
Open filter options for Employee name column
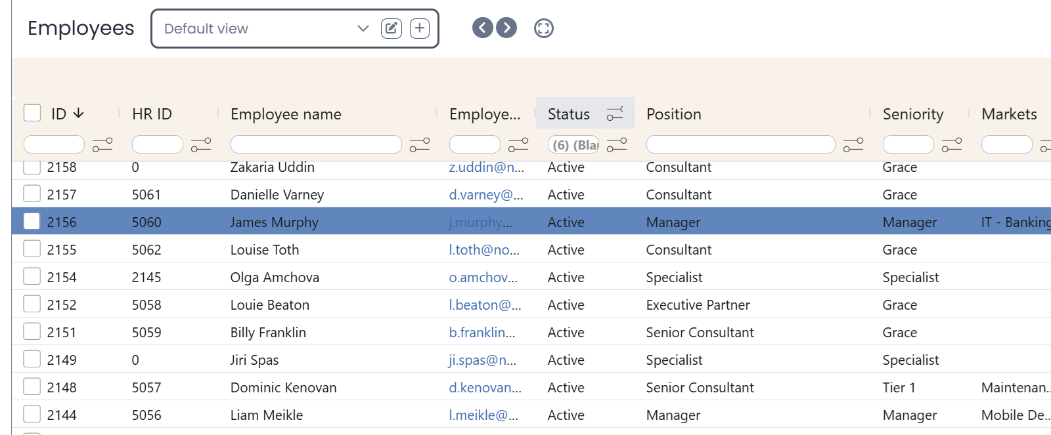click(x=420, y=145)
